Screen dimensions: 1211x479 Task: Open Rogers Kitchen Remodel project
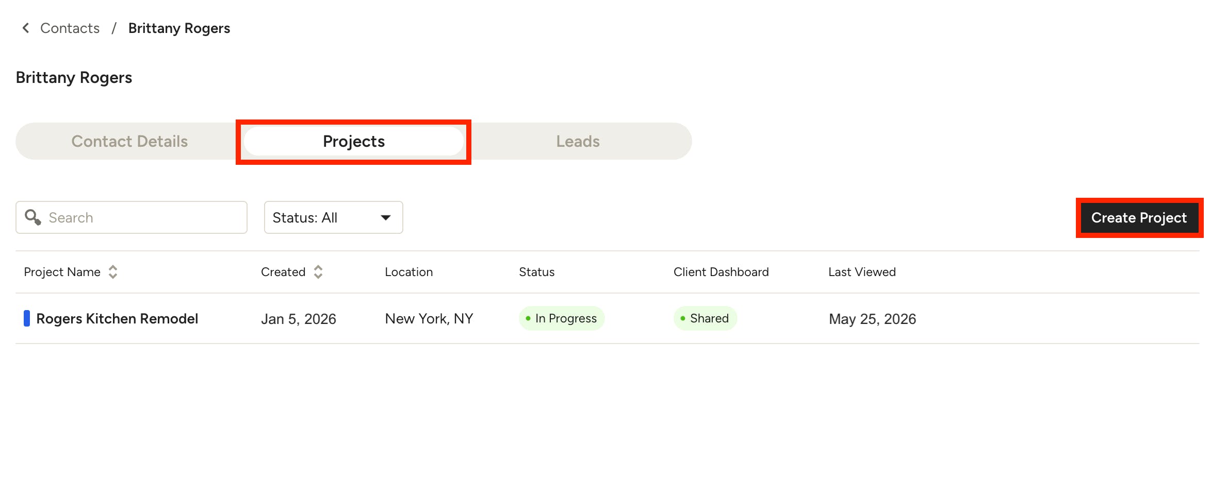(117, 319)
